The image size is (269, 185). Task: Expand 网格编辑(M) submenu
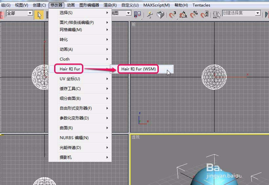click(80, 30)
